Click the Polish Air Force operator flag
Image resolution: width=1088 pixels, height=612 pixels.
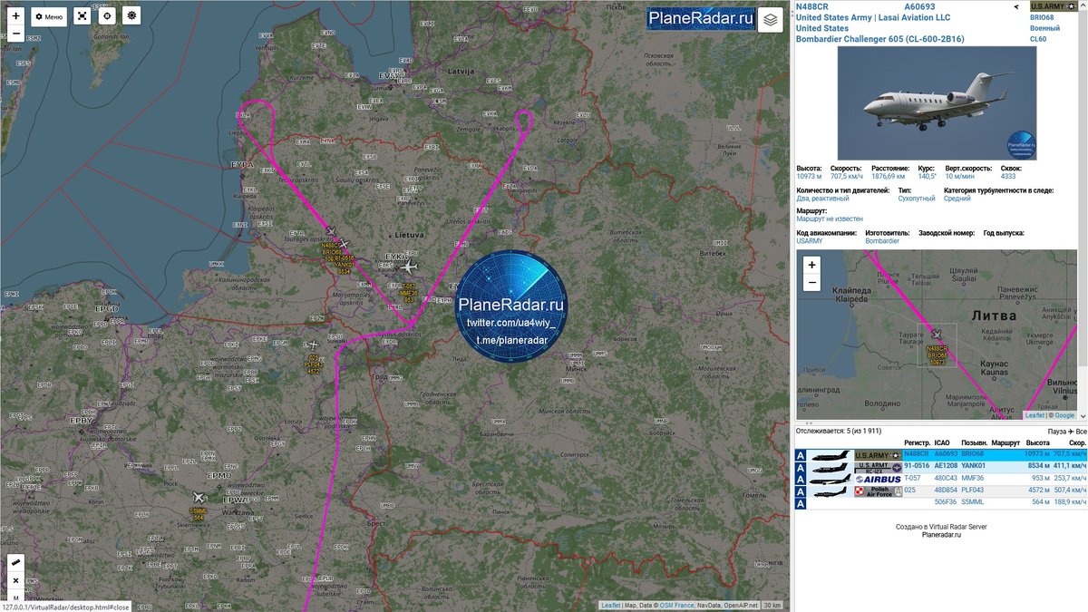coord(878,491)
